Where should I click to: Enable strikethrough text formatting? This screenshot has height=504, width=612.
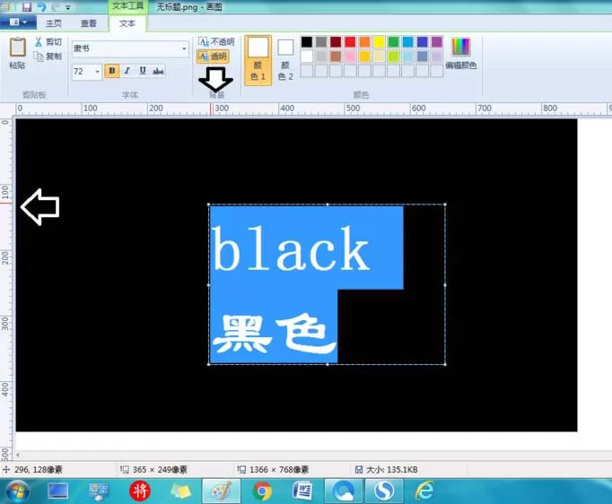158,71
